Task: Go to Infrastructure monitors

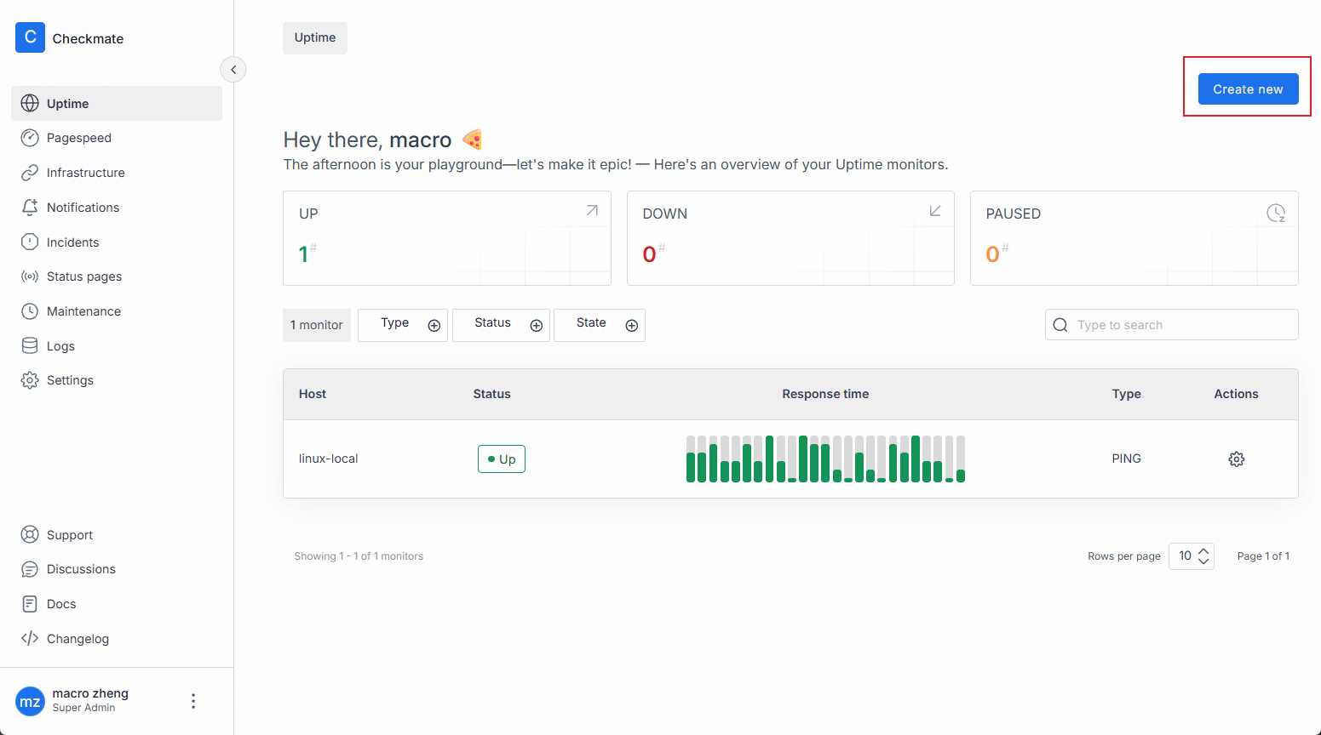Action: [x=85, y=173]
